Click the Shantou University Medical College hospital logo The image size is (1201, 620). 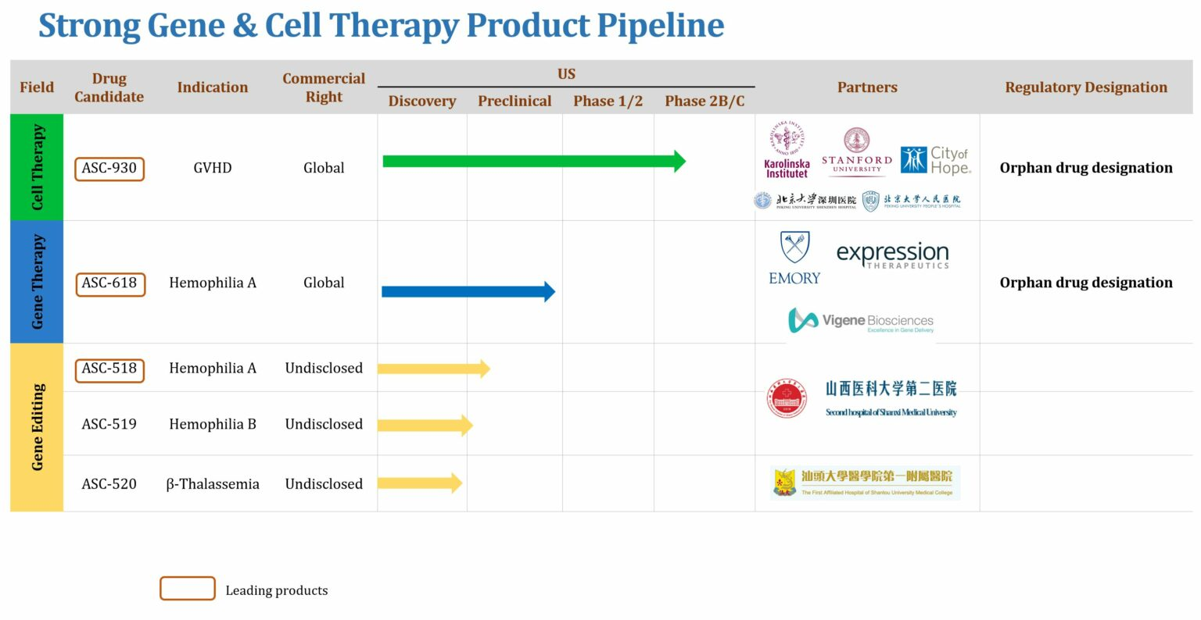865,483
